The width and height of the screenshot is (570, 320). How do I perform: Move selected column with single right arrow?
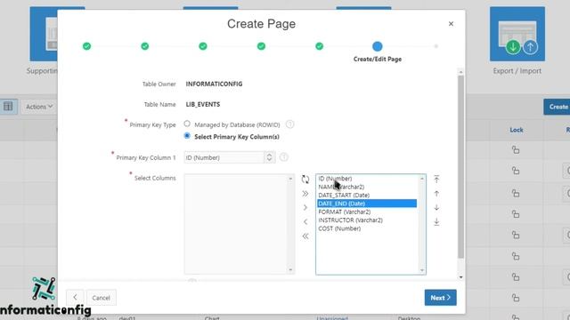305,207
